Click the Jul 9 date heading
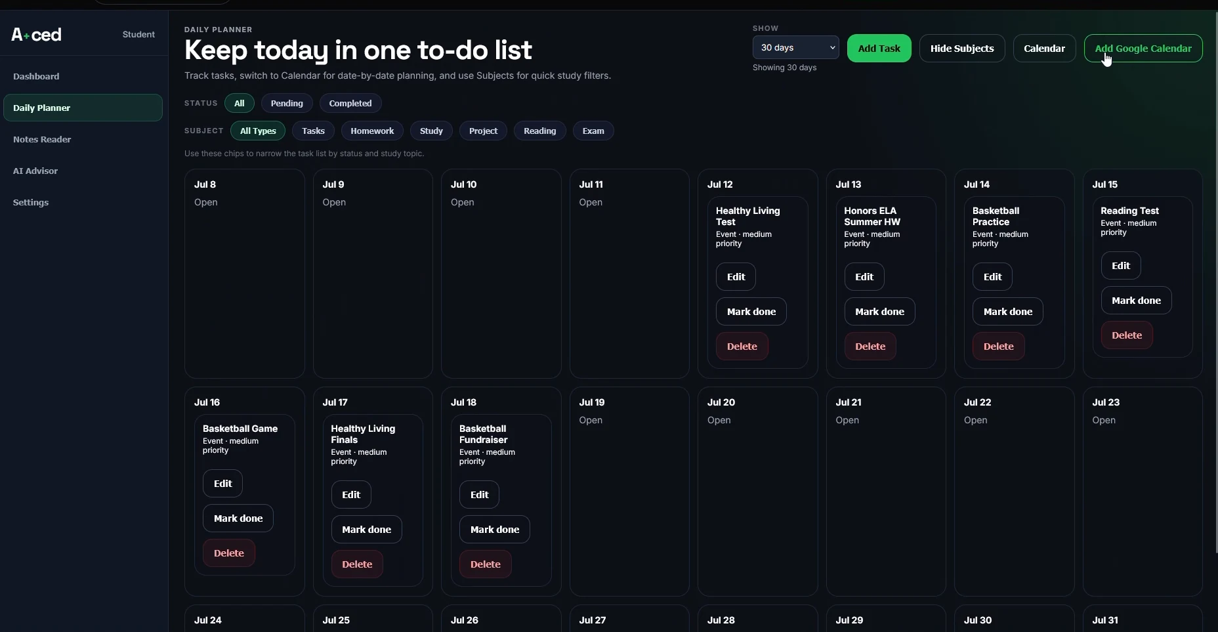Screen dimensions: 1218x632 (x=333, y=184)
